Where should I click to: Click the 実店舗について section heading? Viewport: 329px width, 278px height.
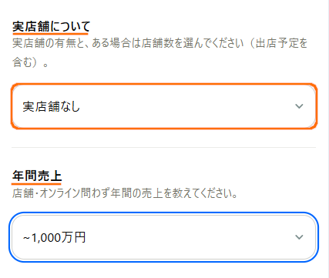(51, 26)
